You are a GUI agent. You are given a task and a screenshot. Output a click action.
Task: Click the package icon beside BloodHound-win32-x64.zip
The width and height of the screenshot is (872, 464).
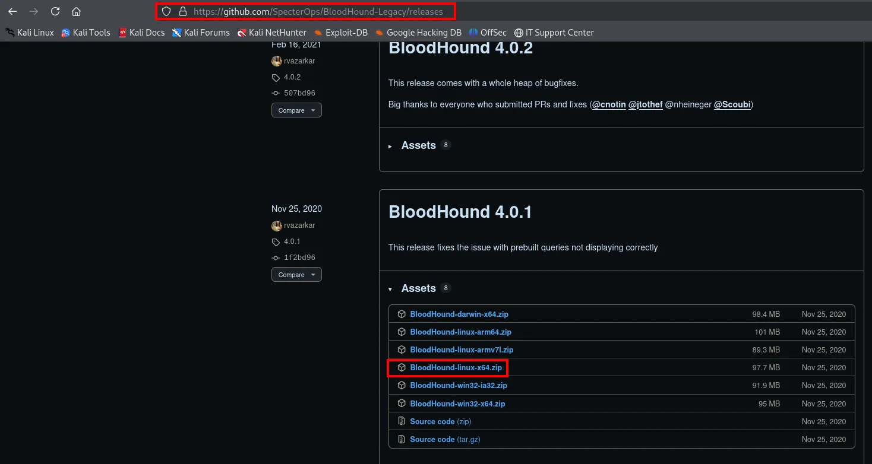[402, 403]
